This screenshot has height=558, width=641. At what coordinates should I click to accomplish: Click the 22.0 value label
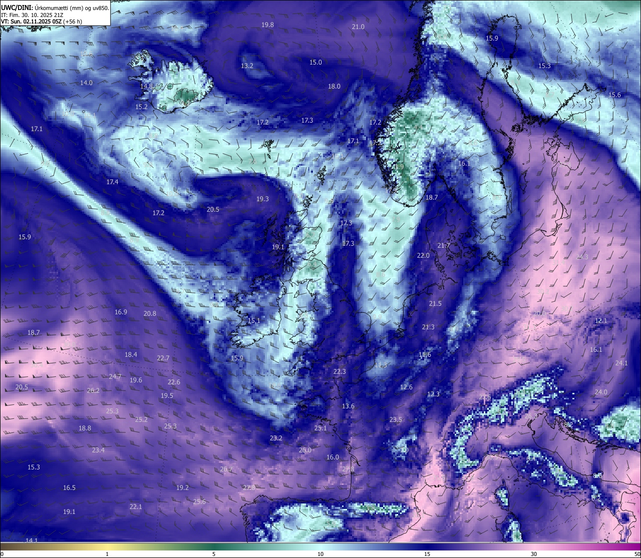tap(423, 256)
